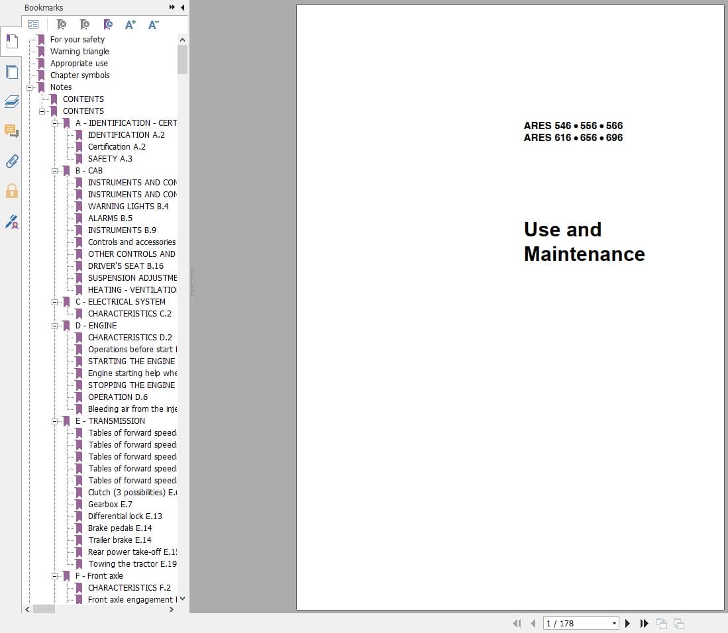Screen dimensions: 728x633
Task: Click the find current bookmark icon
Action: [x=108, y=24]
